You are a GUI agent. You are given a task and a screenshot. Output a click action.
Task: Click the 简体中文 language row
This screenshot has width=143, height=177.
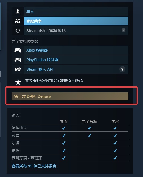tap(70, 128)
